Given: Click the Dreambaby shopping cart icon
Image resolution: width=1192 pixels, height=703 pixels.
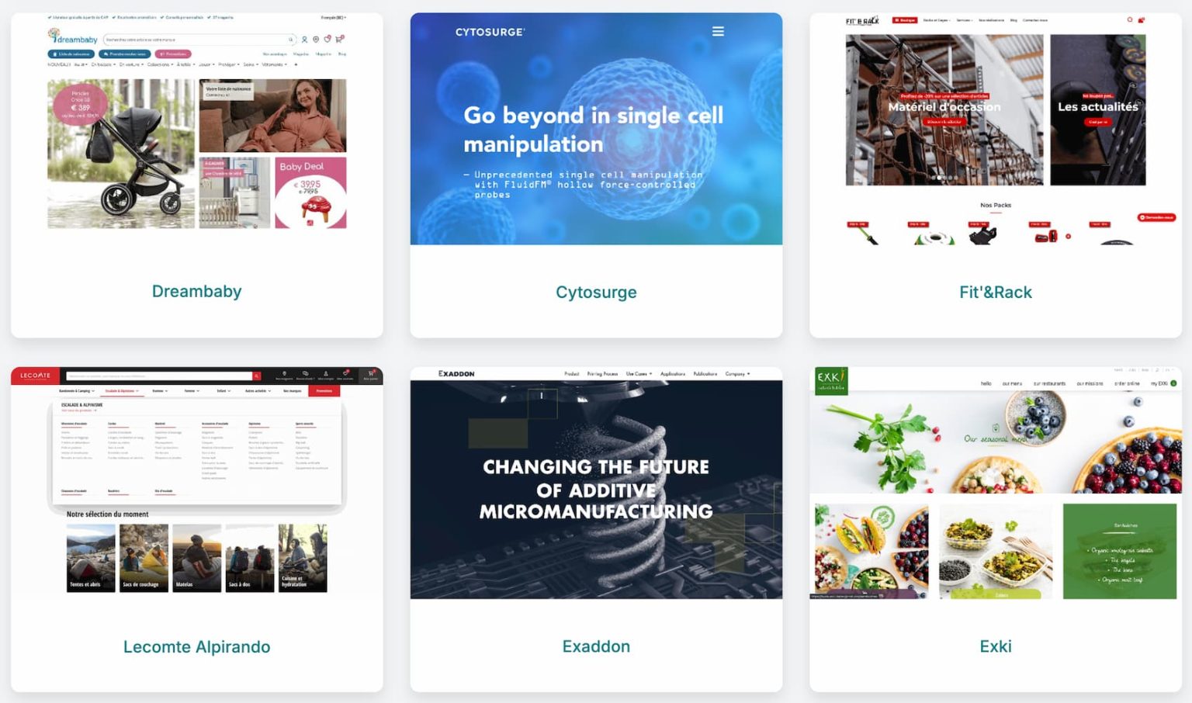Looking at the screenshot, I should click(339, 39).
